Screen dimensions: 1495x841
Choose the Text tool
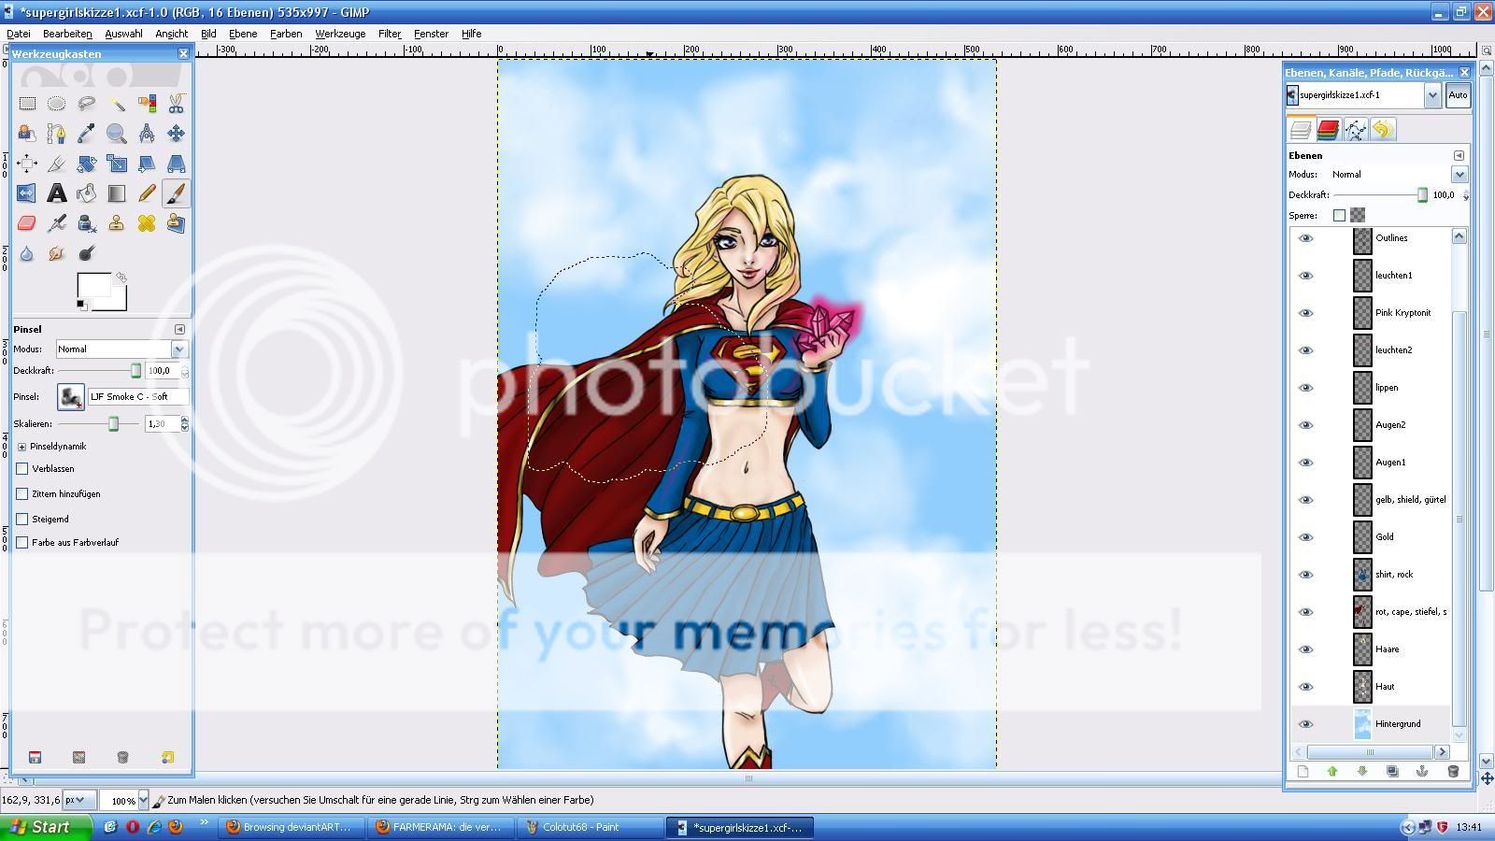[56, 193]
